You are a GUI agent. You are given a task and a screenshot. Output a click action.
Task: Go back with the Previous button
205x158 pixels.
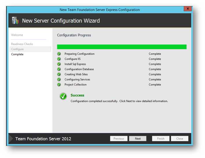tap(119, 139)
